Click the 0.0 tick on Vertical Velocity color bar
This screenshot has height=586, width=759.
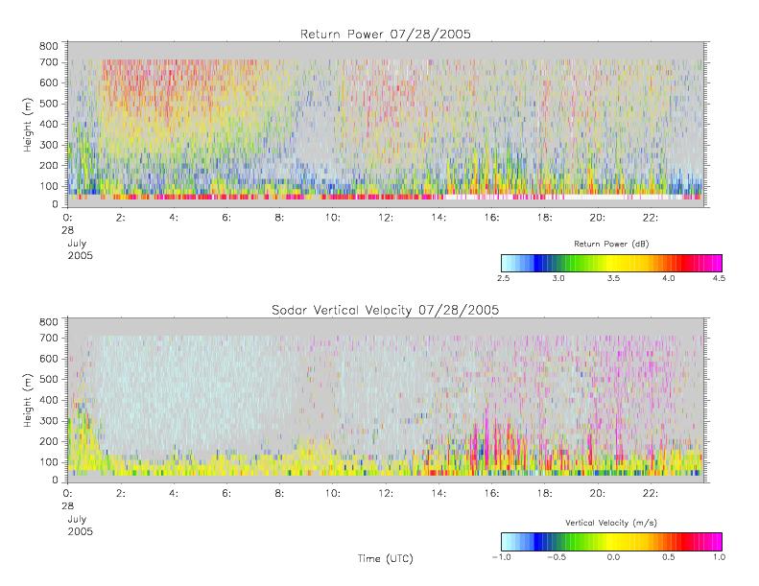tap(613, 557)
